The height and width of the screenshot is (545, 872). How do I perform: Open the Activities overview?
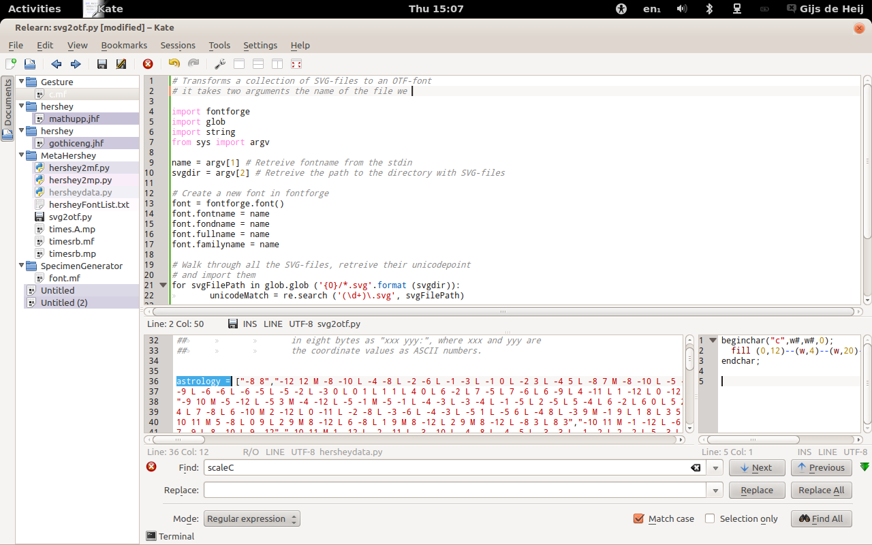click(x=34, y=9)
